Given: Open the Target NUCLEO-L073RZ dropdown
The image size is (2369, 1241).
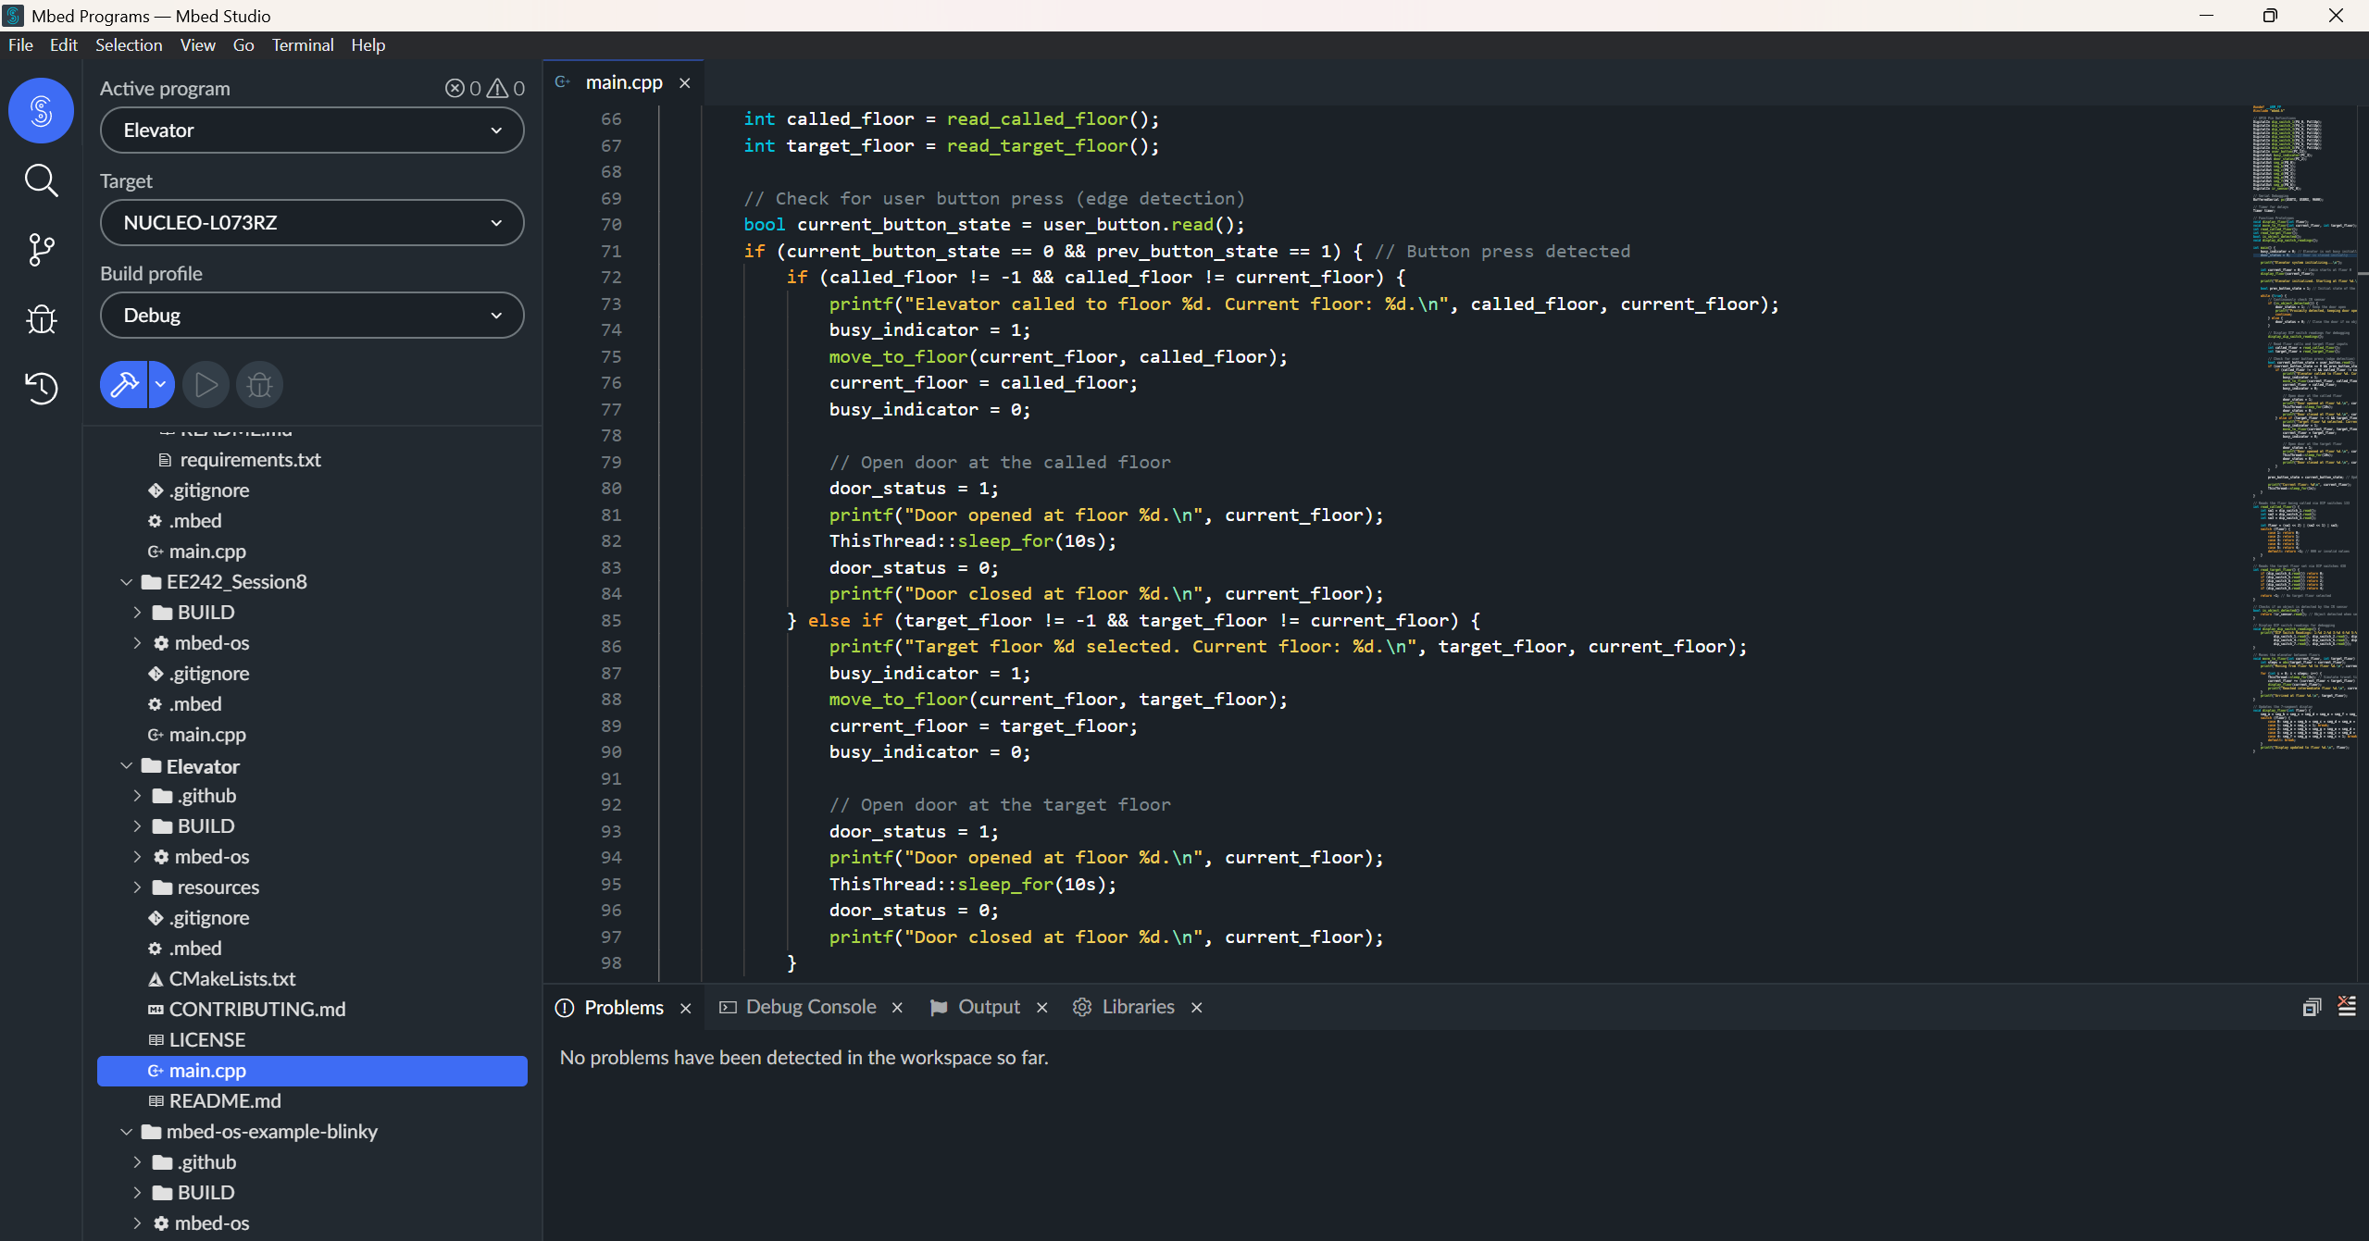Looking at the screenshot, I should 312,223.
